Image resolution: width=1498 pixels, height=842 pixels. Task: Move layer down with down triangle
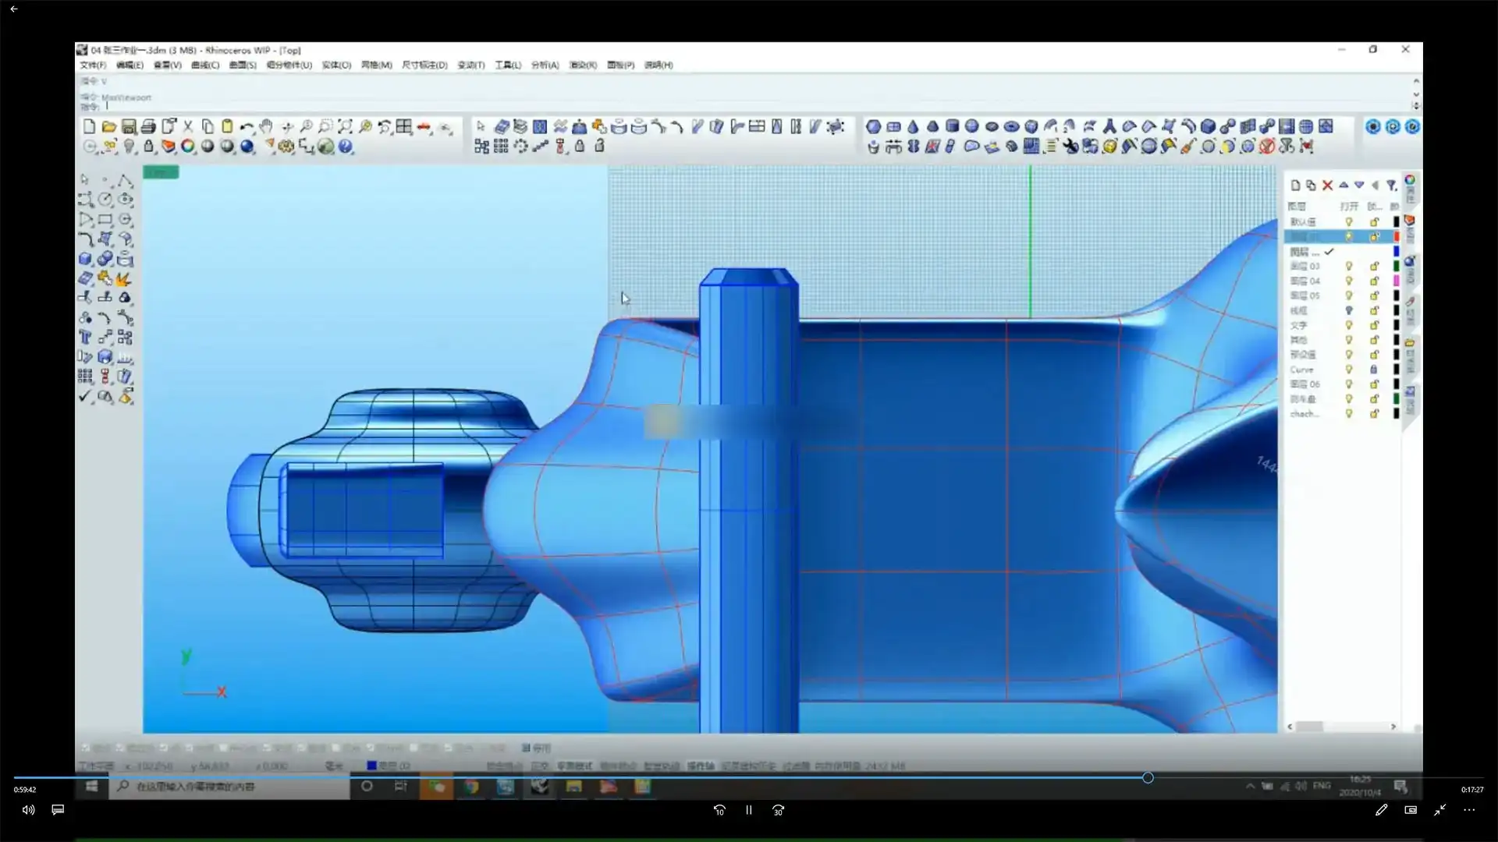tap(1359, 185)
